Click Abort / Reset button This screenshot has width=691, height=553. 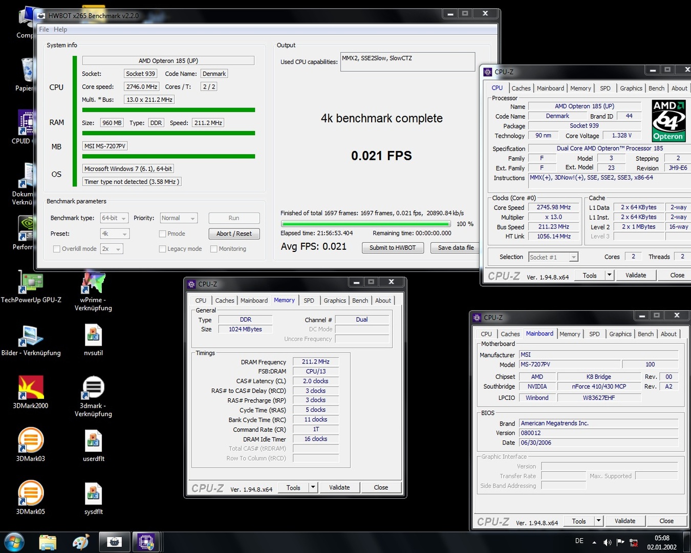click(x=234, y=233)
